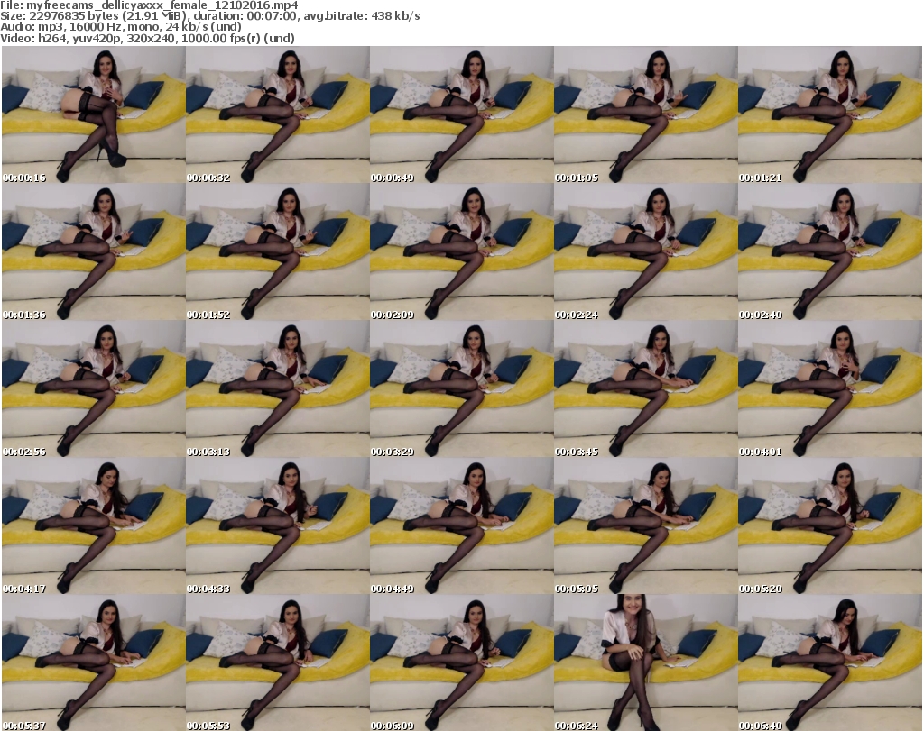Select the frame marked 00:00:32
Viewport: 924px width, 731px height.
(277, 115)
